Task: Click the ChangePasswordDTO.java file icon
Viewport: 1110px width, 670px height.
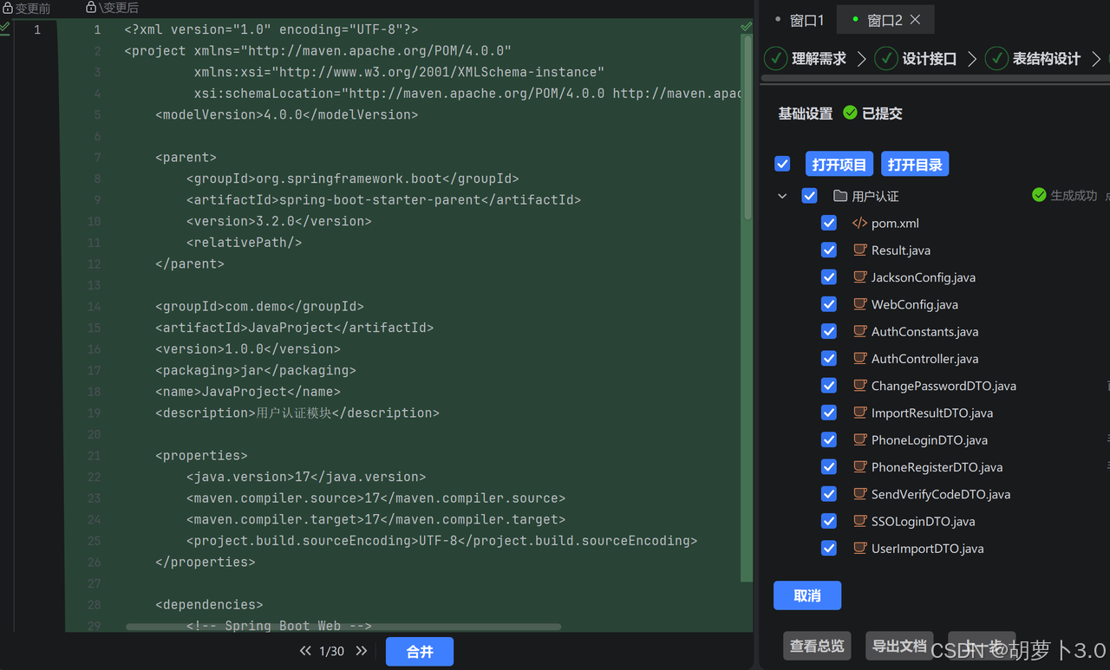Action: [859, 386]
